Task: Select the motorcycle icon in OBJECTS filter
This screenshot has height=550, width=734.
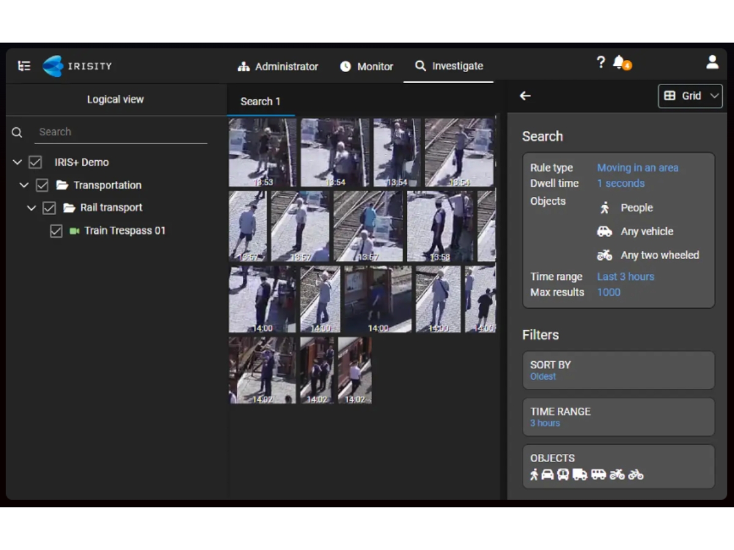Action: point(617,474)
